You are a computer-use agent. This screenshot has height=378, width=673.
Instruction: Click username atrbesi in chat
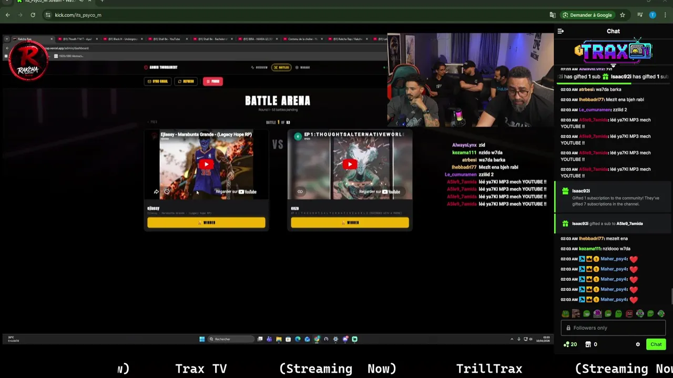click(586, 89)
